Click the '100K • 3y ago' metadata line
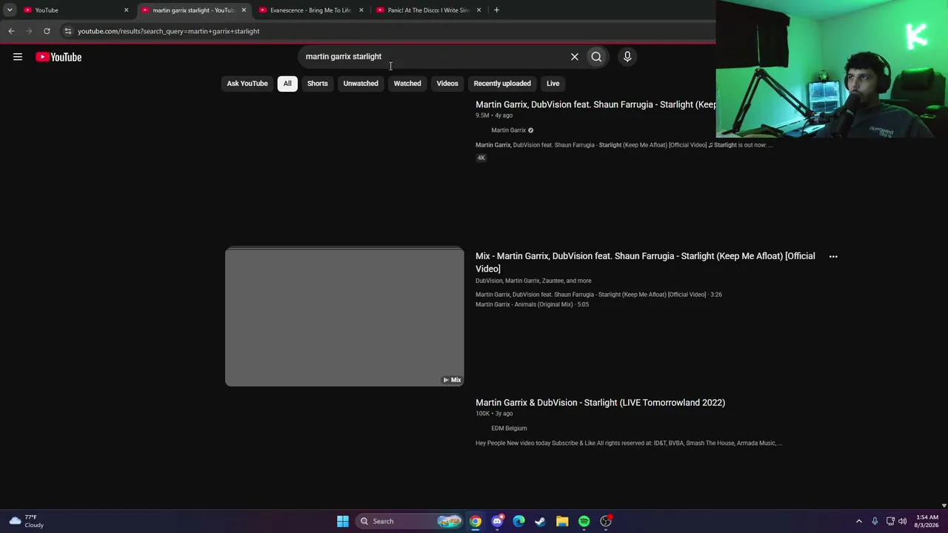Image resolution: width=948 pixels, height=533 pixels. tap(494, 414)
